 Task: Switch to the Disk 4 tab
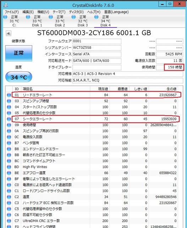[105, 21]
